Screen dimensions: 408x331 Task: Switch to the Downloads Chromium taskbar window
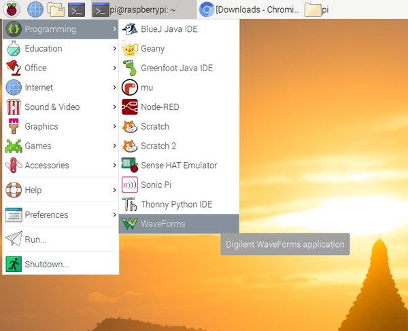[x=249, y=9]
